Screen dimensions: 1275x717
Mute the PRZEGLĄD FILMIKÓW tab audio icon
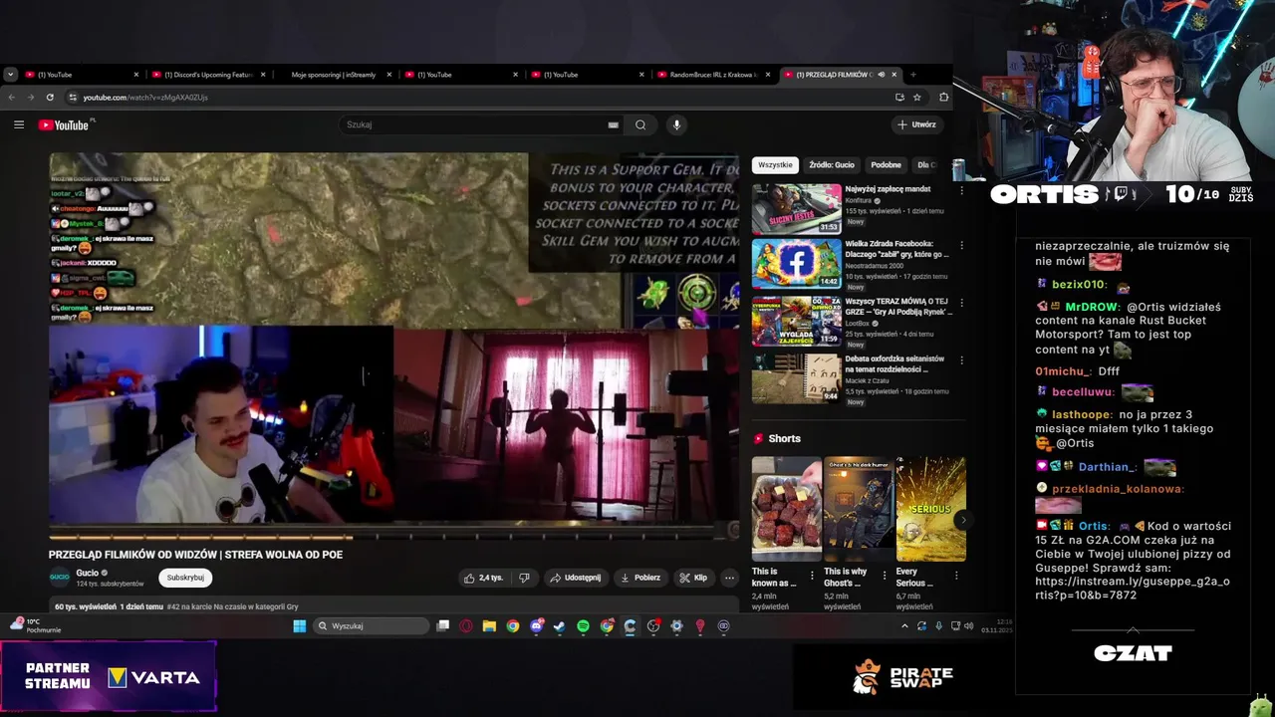[881, 74]
